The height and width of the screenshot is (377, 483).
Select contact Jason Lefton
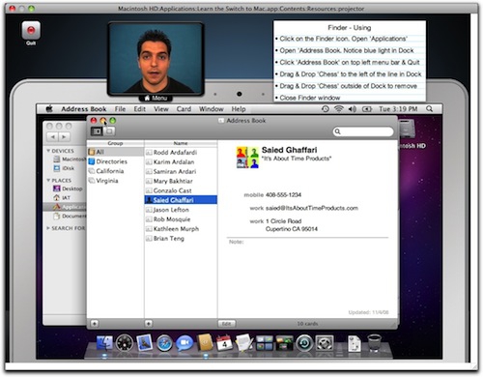coord(181,210)
